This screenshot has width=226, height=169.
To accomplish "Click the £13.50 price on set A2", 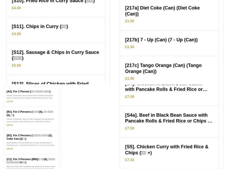I will [x=9, y=101].
